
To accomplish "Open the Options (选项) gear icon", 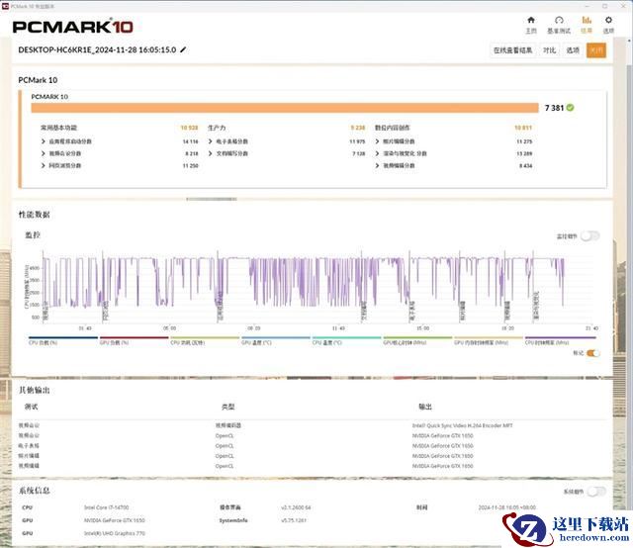I will point(608,20).
